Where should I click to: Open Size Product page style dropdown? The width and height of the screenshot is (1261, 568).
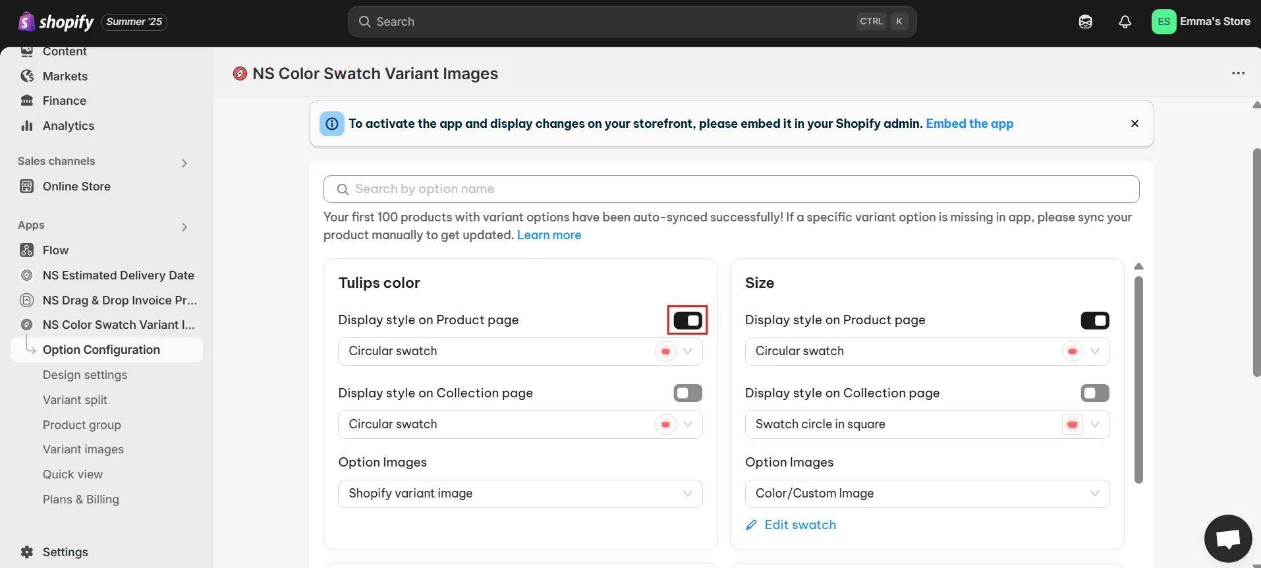click(928, 352)
